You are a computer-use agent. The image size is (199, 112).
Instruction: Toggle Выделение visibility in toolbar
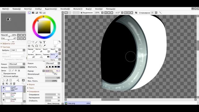pyautogui.click(x=81, y=13)
